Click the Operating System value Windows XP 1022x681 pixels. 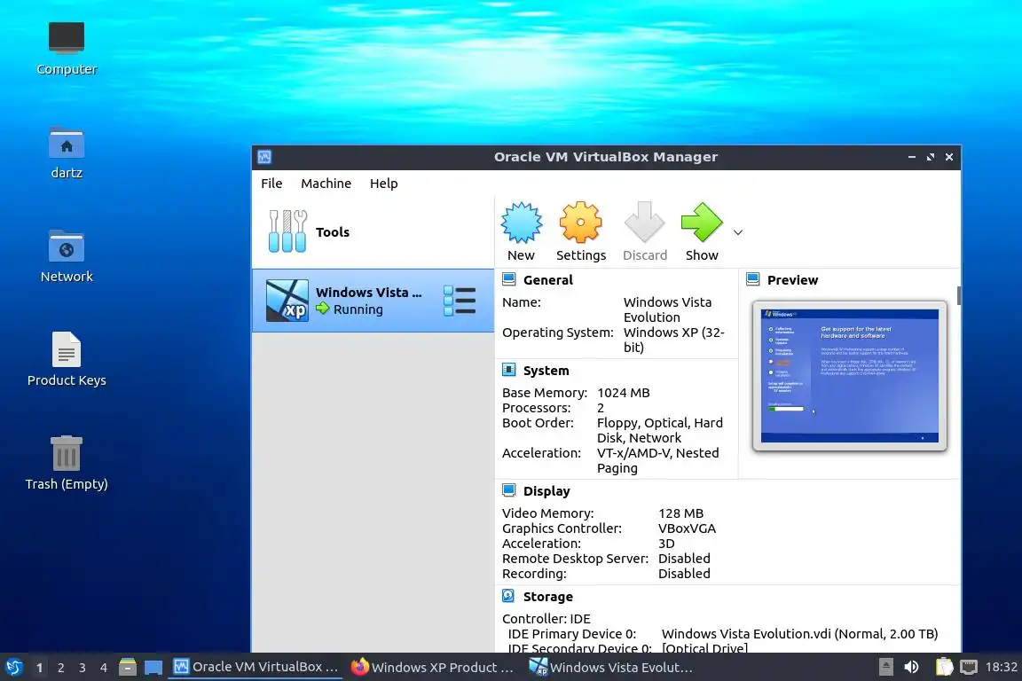pos(674,340)
